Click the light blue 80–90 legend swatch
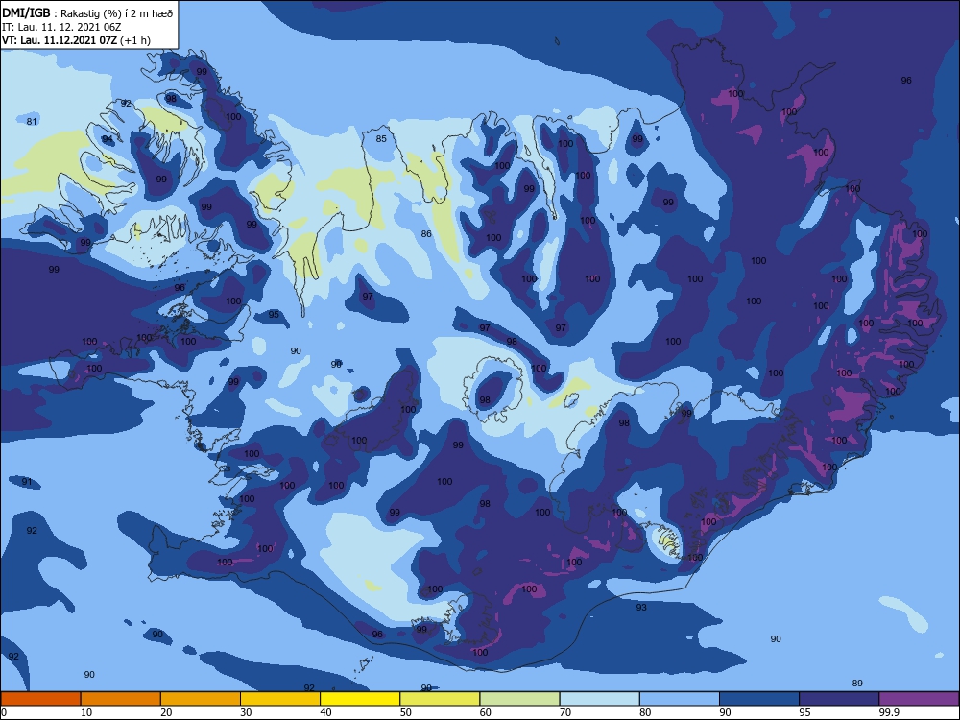Viewport: 960px width, 720px height. (680, 699)
